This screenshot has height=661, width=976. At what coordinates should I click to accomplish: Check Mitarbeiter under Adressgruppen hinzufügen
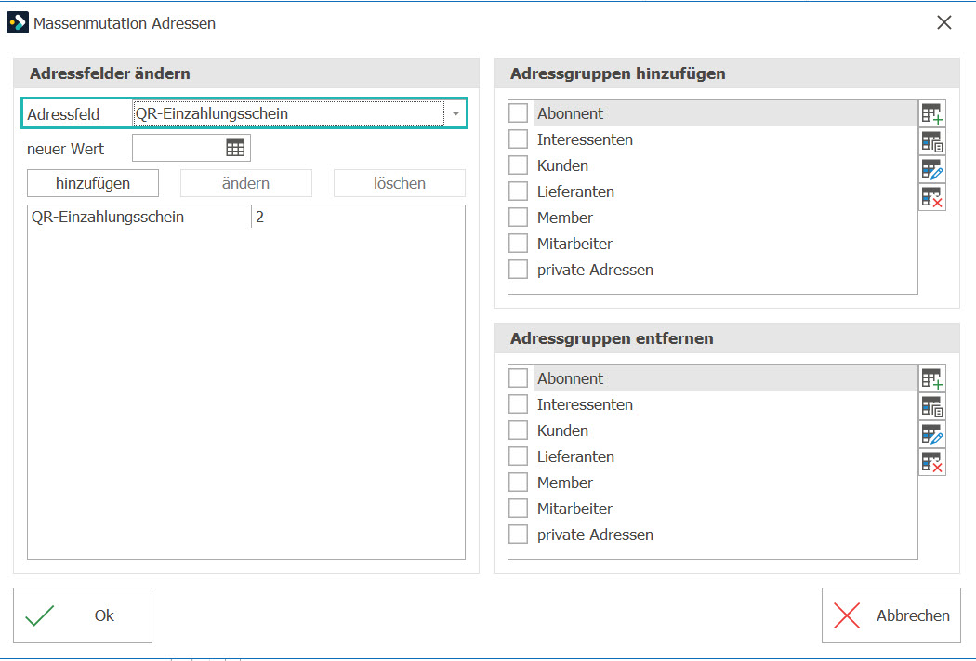[518, 244]
